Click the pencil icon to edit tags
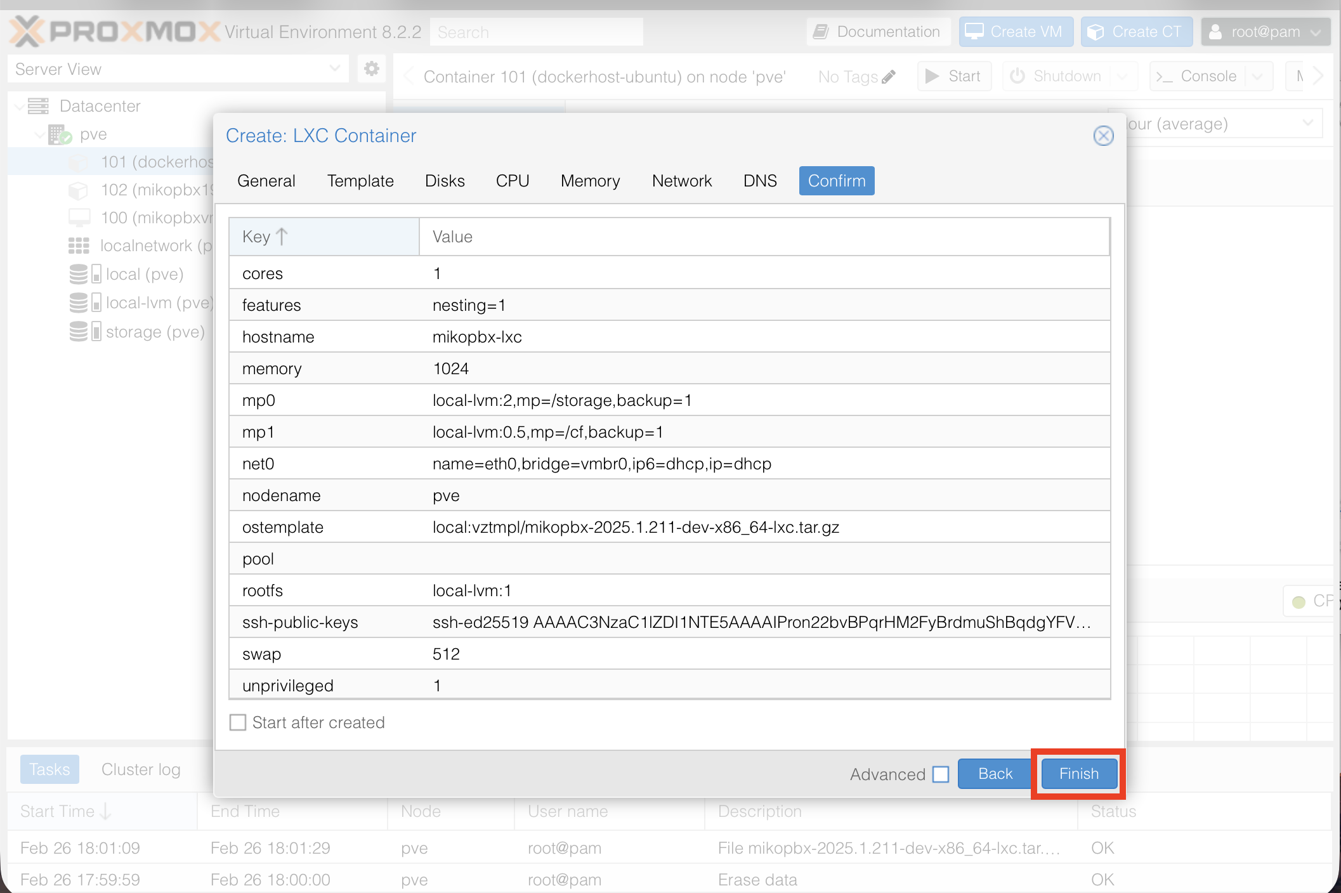 (x=889, y=77)
